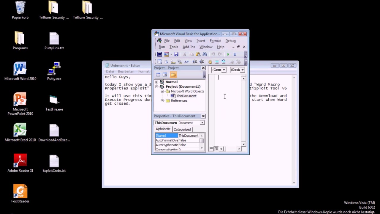Click the Procedure View button
Screen dimensions: 380x214
pos(211,149)
